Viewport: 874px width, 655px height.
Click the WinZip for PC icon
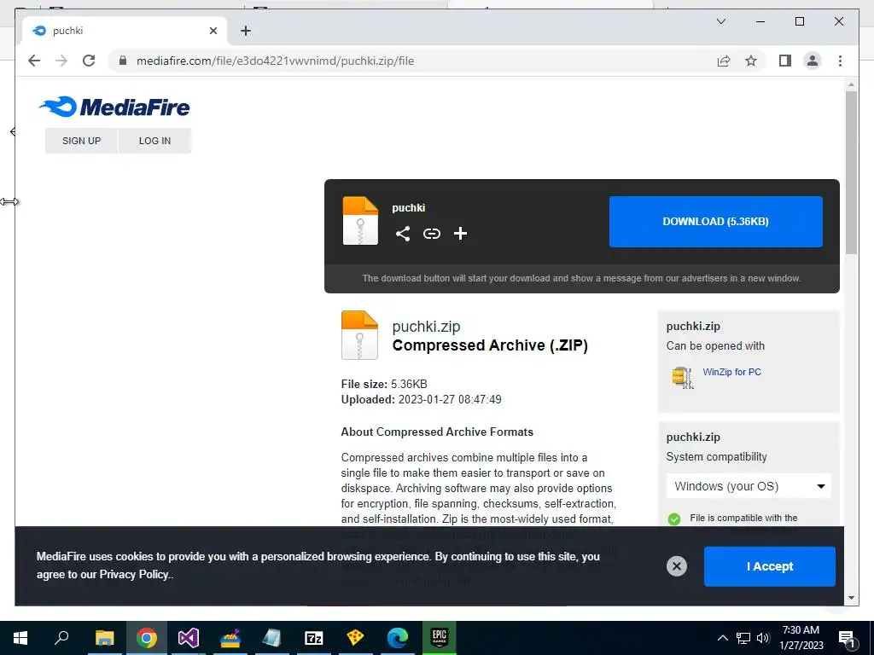coord(682,377)
